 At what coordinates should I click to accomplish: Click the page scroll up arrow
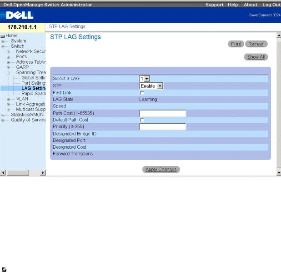pos(279,35)
